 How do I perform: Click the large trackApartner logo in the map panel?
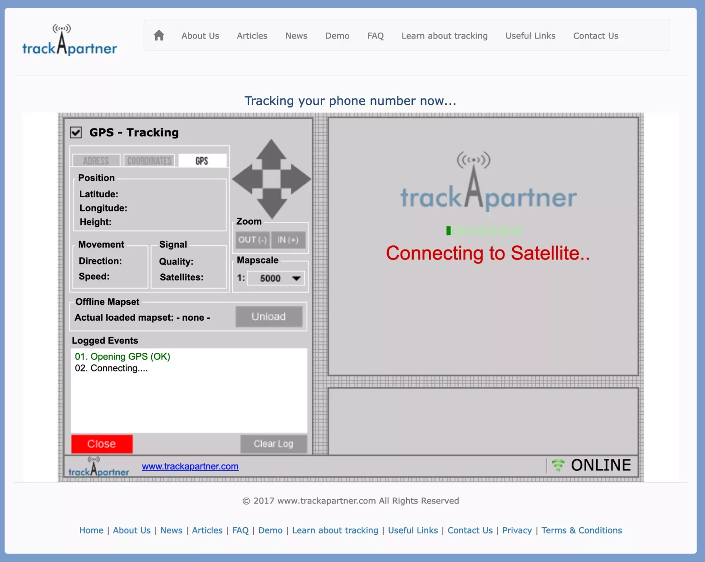pyautogui.click(x=489, y=181)
